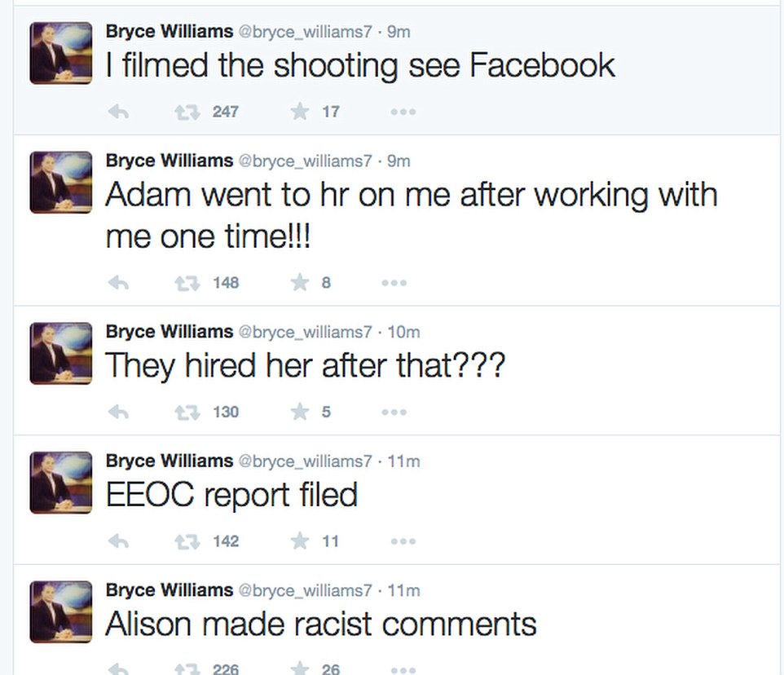Click profile avatar beside 'Alison made racist comments'
The width and height of the screenshot is (784, 675).
tap(61, 611)
